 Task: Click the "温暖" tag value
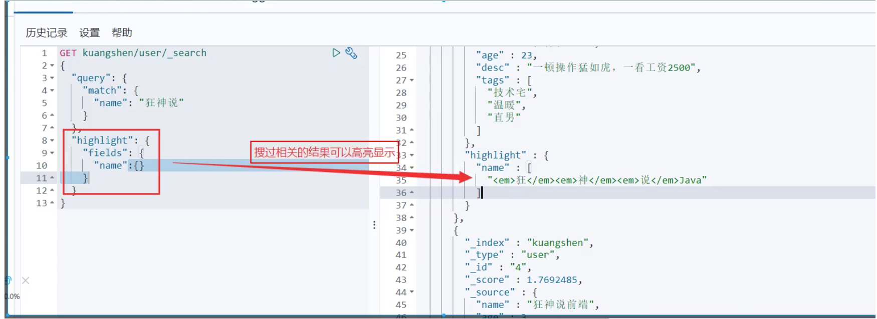[504, 105]
